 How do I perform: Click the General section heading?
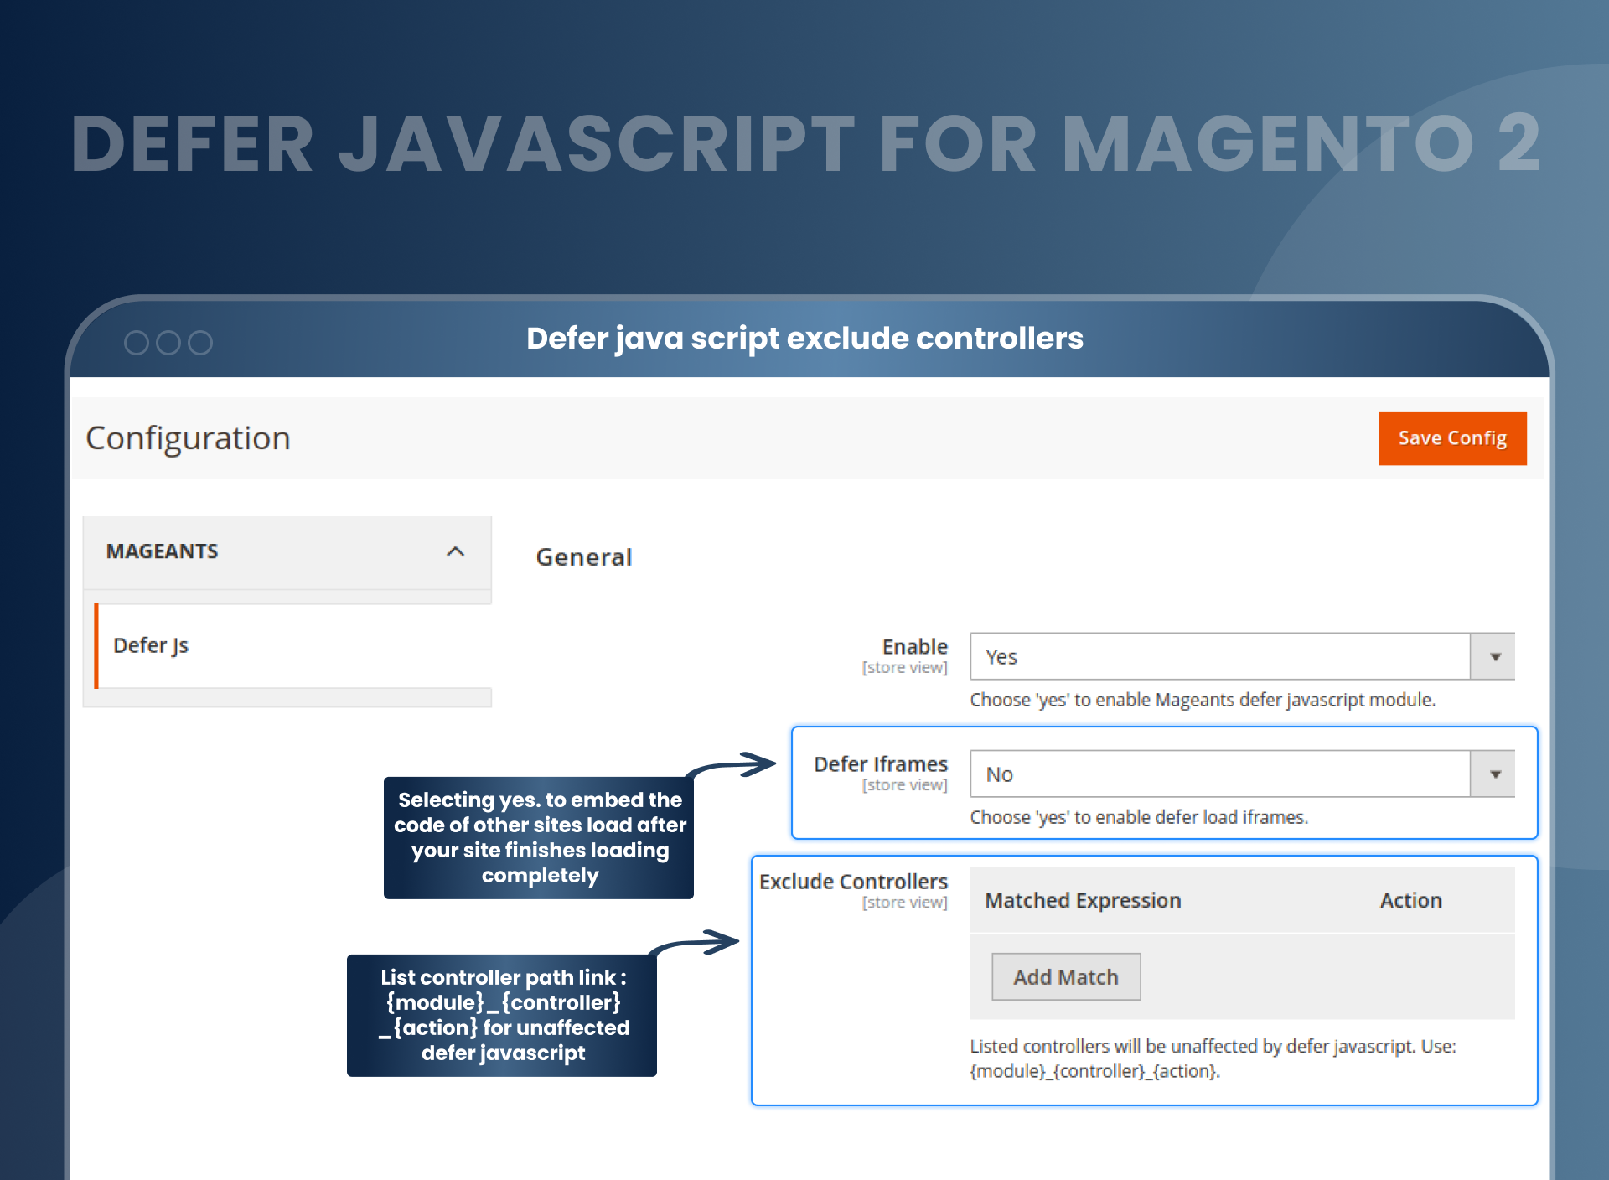coord(584,557)
